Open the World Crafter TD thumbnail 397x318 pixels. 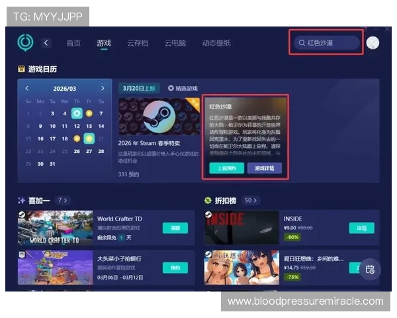pos(55,228)
